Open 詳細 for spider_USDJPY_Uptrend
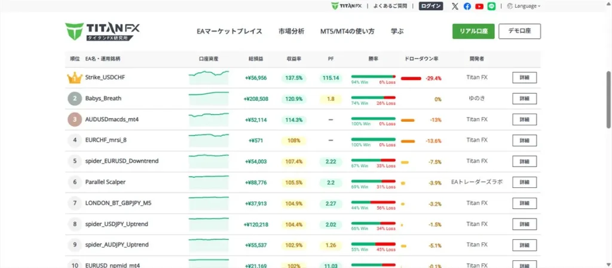This screenshot has height=268, width=612. 524,224
